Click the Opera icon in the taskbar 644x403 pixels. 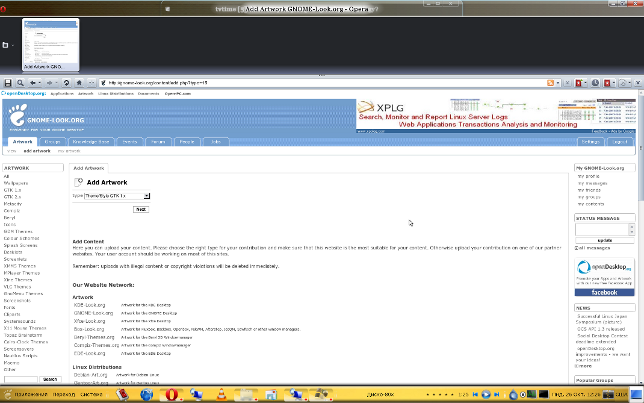click(172, 395)
